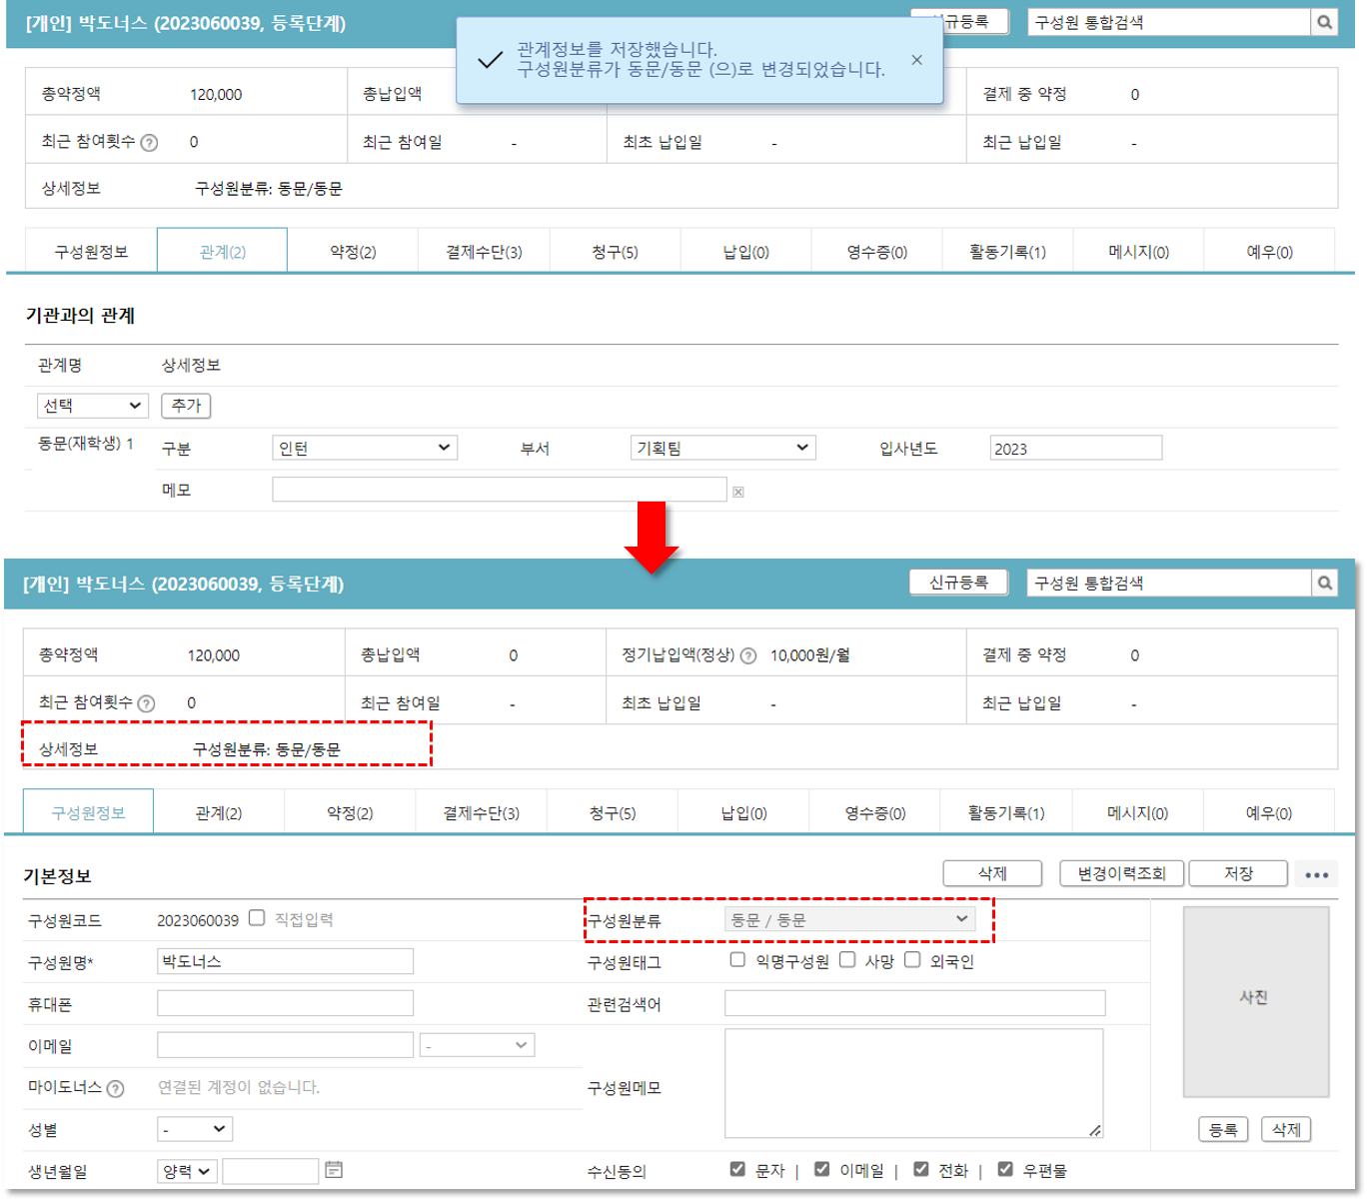Image resolution: width=1368 pixels, height=1202 pixels.
Task: Click the help icon next to 마이도너스
Action: [116, 1088]
